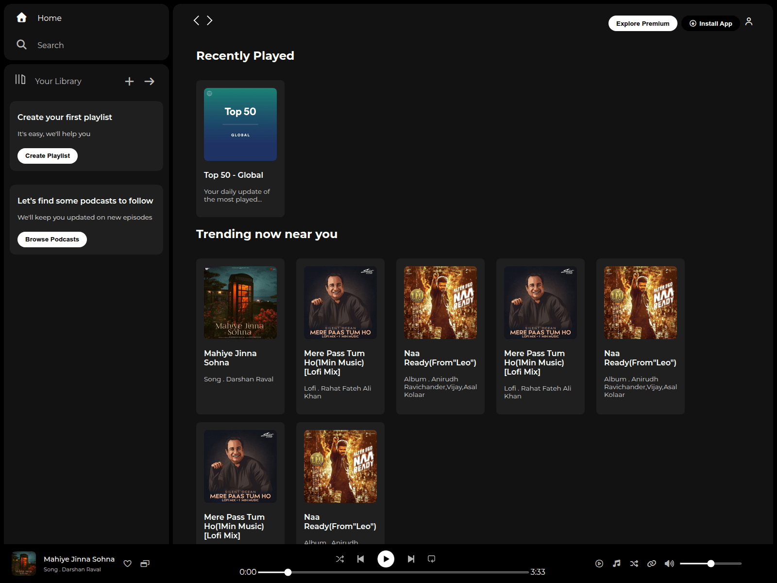This screenshot has height=583, width=777.
Task: Navigate forward with the right chevron
Action: pos(210,20)
